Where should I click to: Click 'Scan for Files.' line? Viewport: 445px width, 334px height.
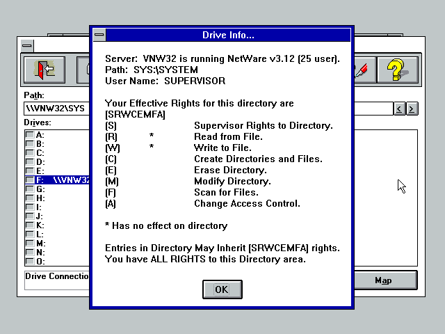226,192
